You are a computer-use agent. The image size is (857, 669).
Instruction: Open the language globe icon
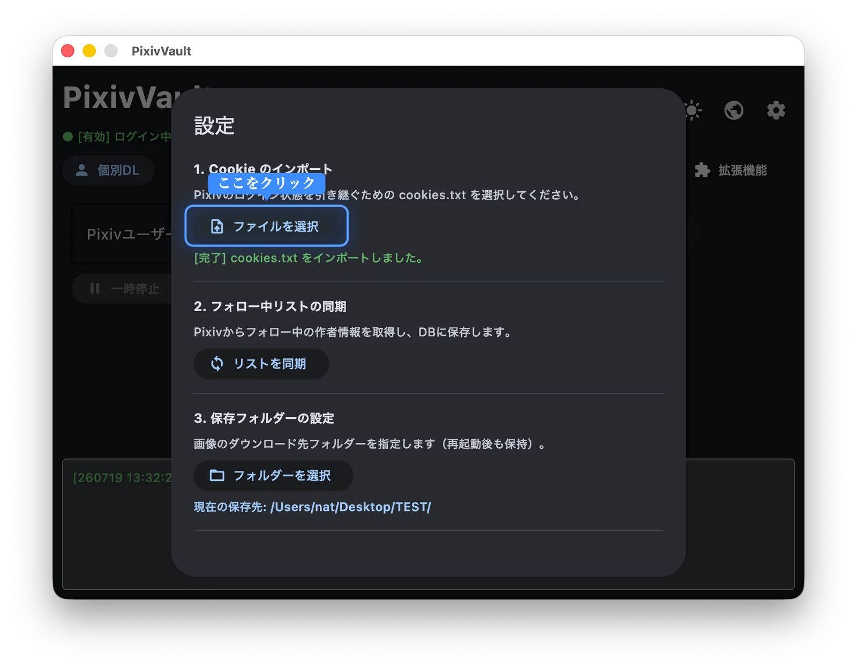coord(734,110)
